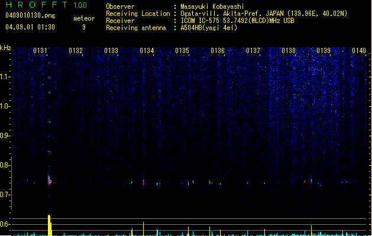
Task: Click the 0134 time marker
Action: [147, 51]
